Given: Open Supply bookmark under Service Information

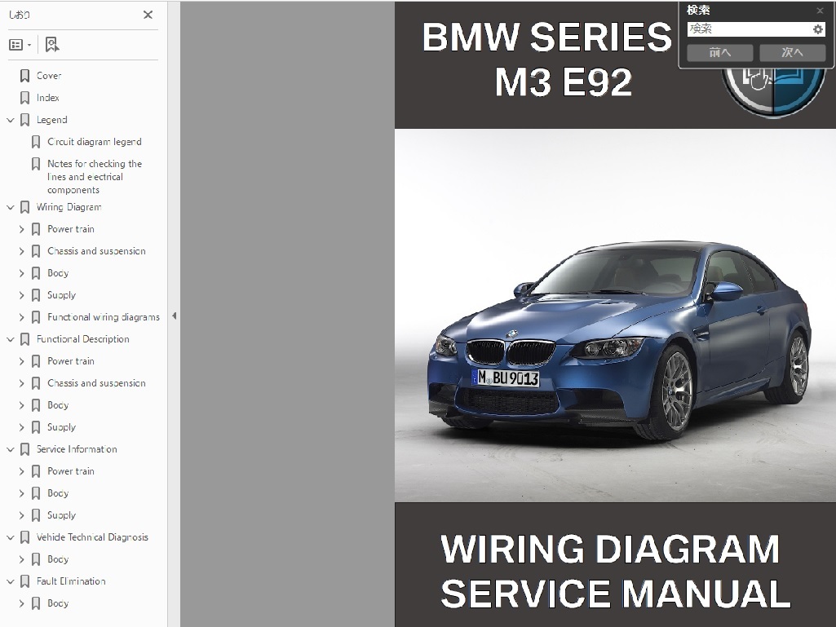Looking at the screenshot, I should point(61,515).
